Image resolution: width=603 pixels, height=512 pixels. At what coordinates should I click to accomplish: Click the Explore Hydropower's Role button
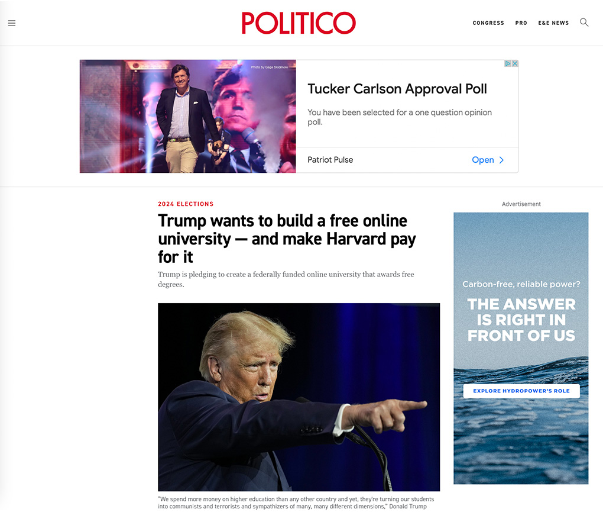click(521, 391)
